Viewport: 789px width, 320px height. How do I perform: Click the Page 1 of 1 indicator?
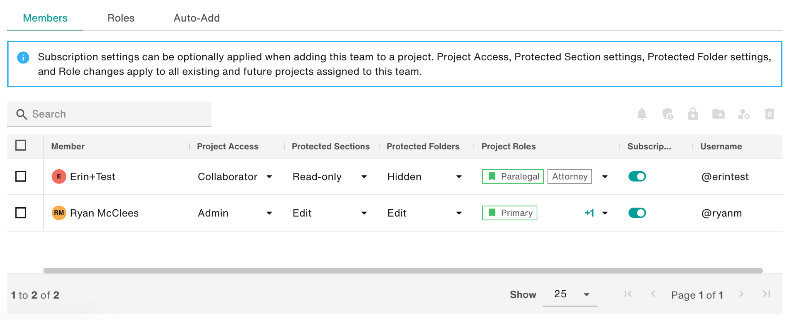click(x=697, y=295)
